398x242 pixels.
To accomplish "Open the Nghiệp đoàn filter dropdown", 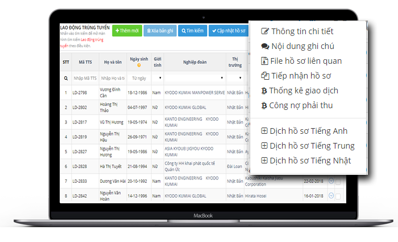I will (x=221, y=78).
